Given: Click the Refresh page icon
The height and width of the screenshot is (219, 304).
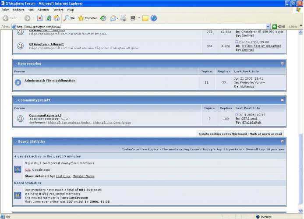Looking at the screenshot, I should (48, 18).
